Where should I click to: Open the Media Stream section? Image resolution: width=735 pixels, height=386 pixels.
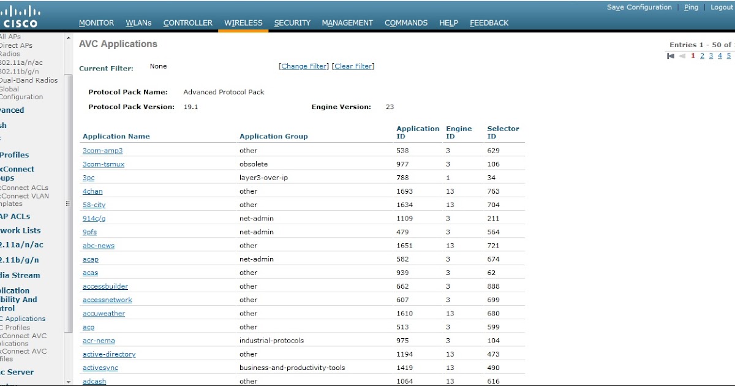coord(19,275)
